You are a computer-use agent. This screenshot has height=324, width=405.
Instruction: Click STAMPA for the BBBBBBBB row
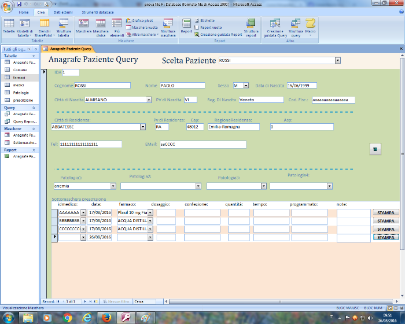pos(386,221)
